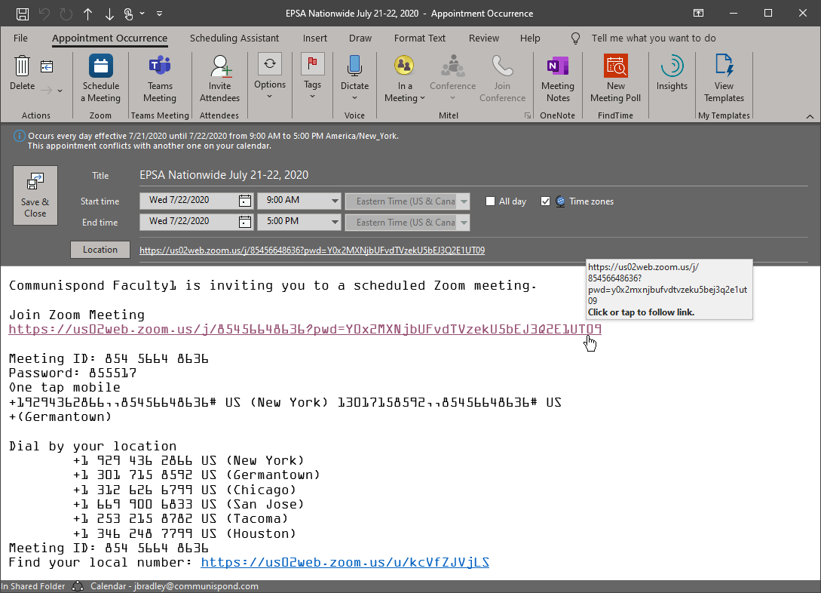Viewport: 821px width, 593px height.
Task: Switch to the Scheduling Assistant tab
Action: click(x=234, y=38)
